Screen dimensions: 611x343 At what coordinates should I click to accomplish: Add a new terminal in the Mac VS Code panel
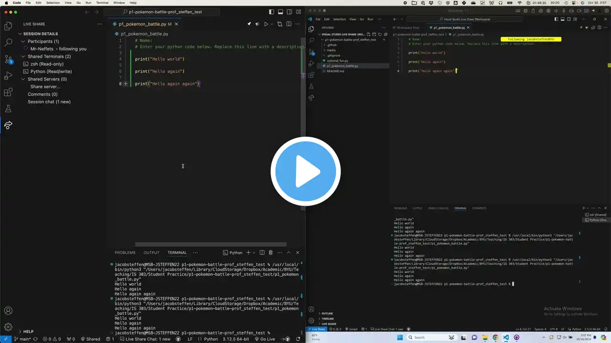pyautogui.click(x=248, y=252)
